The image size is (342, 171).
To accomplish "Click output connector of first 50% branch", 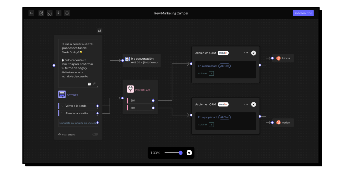I will tap(153, 101).
